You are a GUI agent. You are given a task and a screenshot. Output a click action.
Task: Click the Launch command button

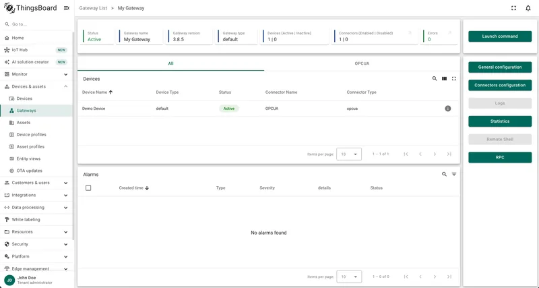tap(500, 36)
